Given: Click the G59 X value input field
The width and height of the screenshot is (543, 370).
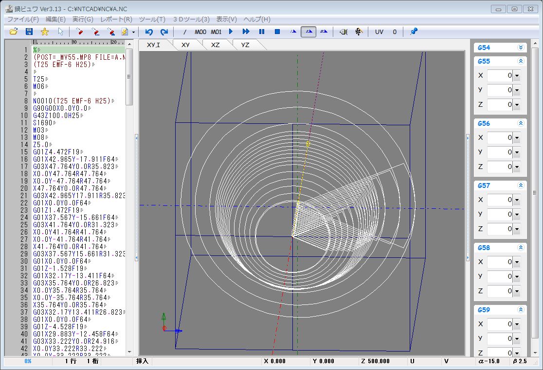Looking at the screenshot, I should point(500,324).
